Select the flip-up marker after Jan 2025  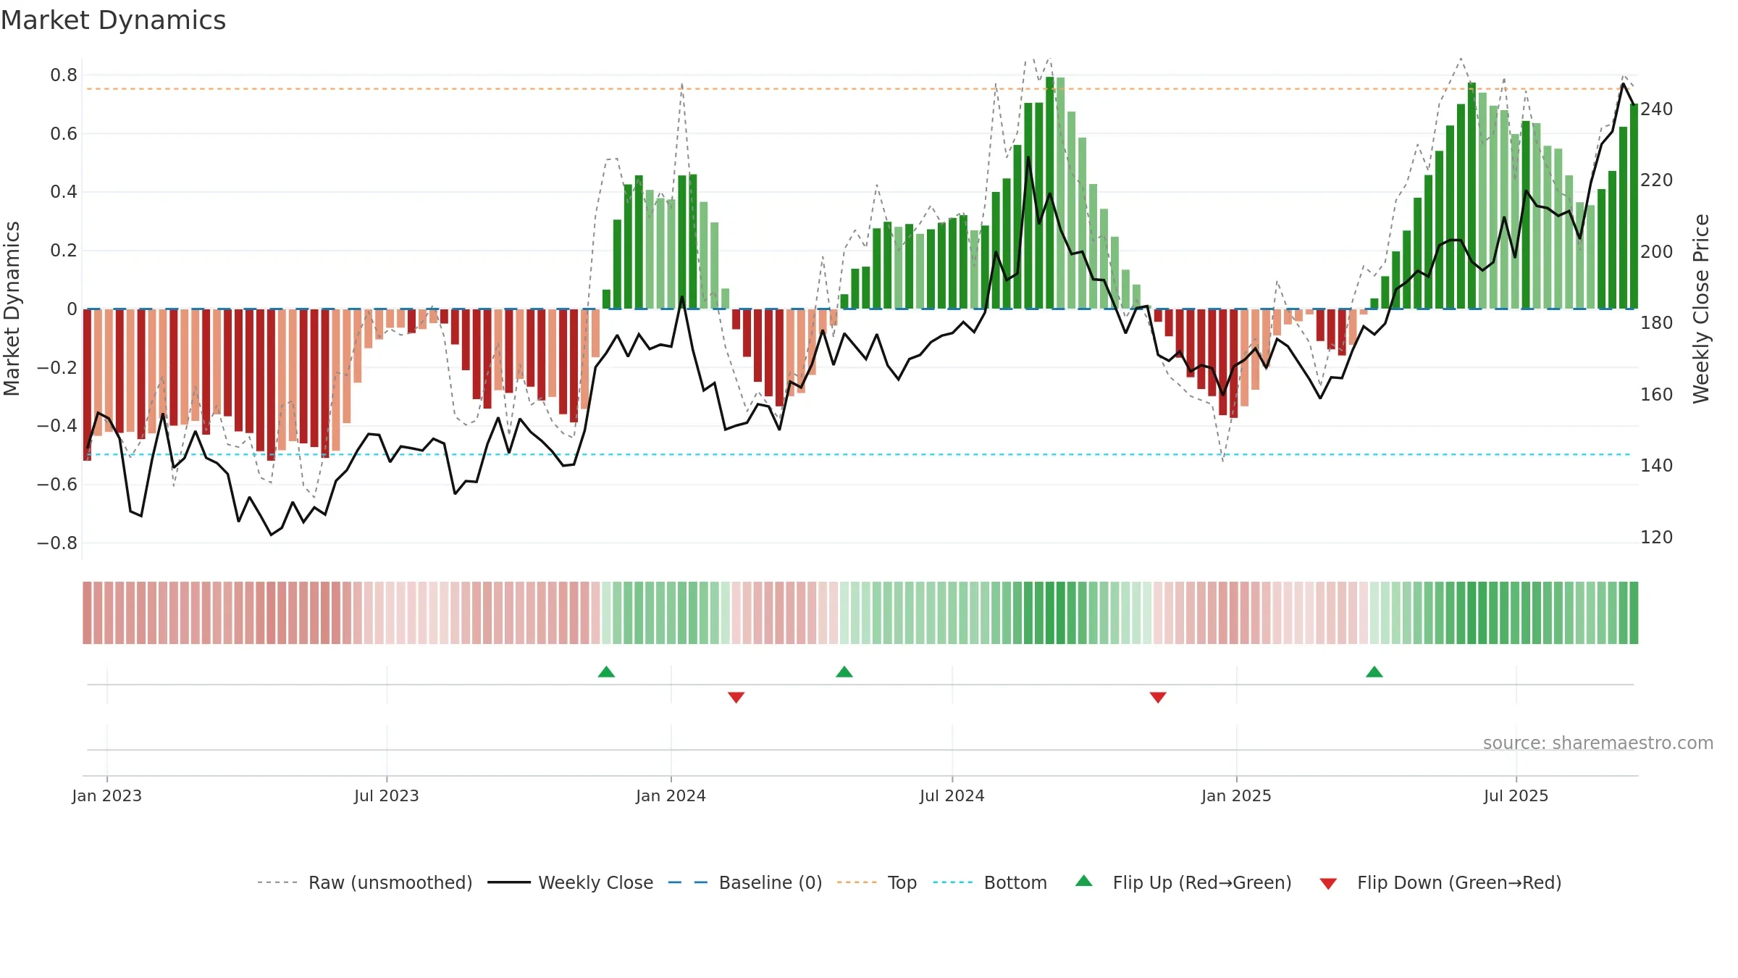(x=1374, y=672)
